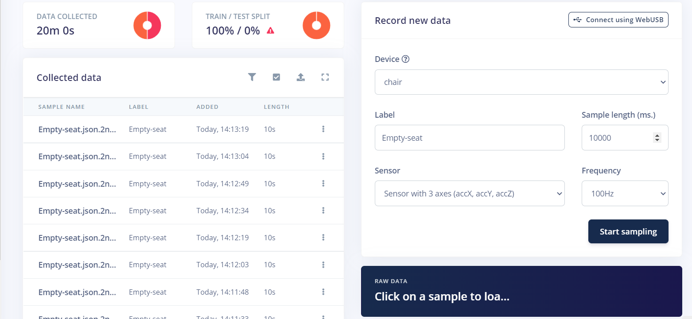Click the Data Collected pie chart
Viewport: 692px width, 319px height.
pyautogui.click(x=147, y=25)
